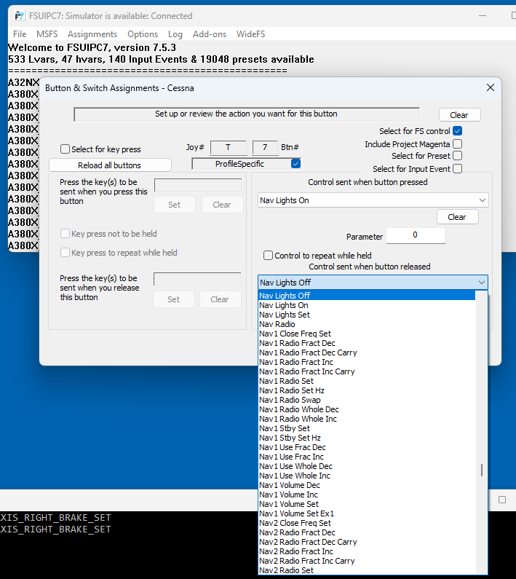Tick Select for Input Event checkbox
This screenshot has height=579, width=516.
pos(457,169)
